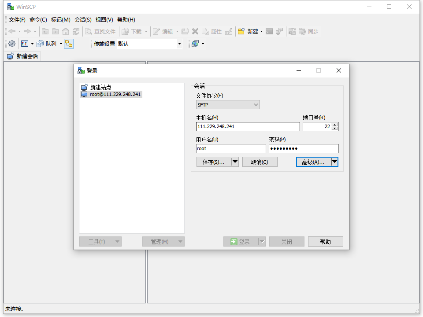Click the home directory icon
The height and width of the screenshot is (317, 423).
(66, 32)
